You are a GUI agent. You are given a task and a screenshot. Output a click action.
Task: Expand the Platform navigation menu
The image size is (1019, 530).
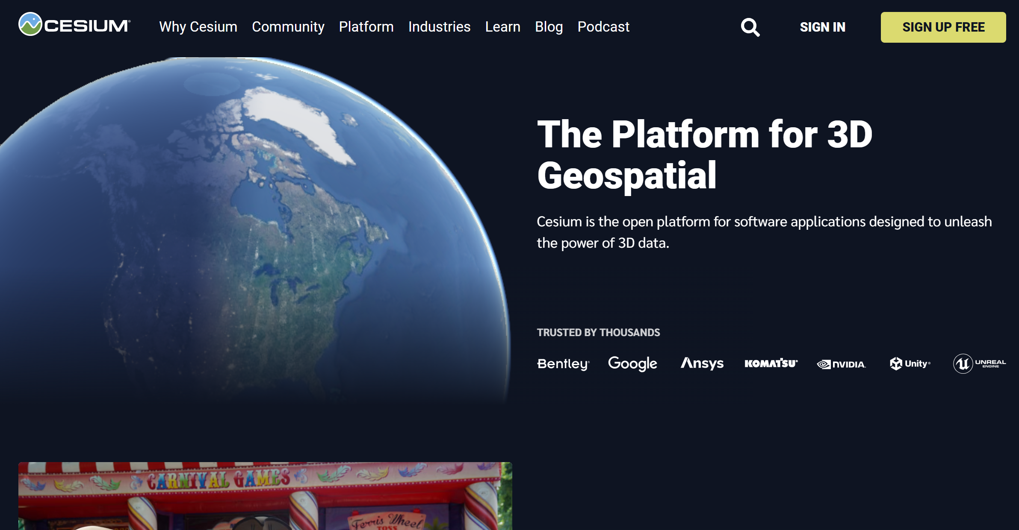pos(366,27)
